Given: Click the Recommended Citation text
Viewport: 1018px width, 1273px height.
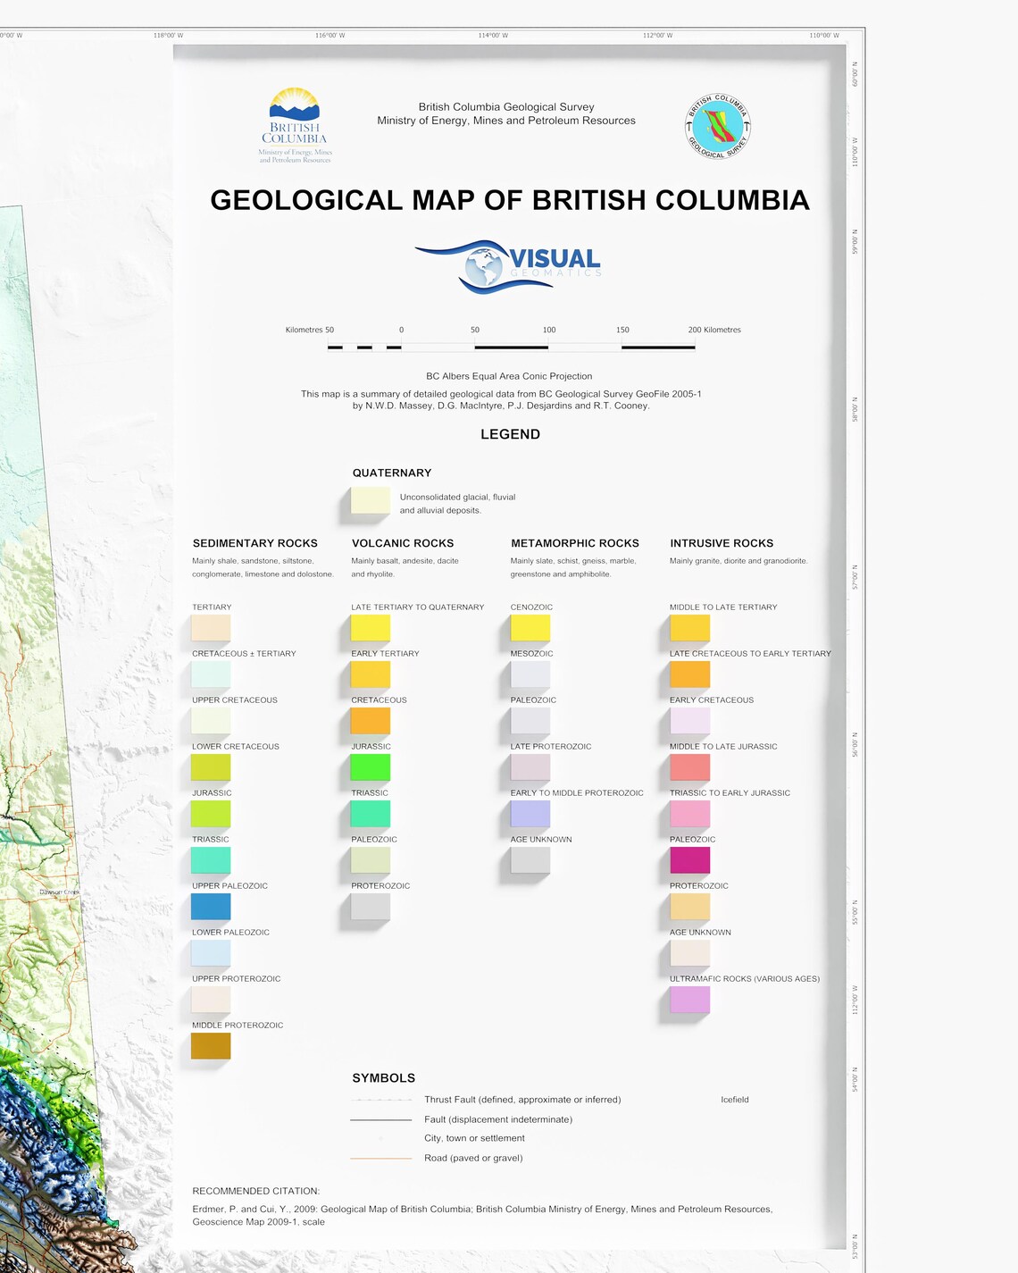Looking at the screenshot, I should click(x=257, y=1190).
